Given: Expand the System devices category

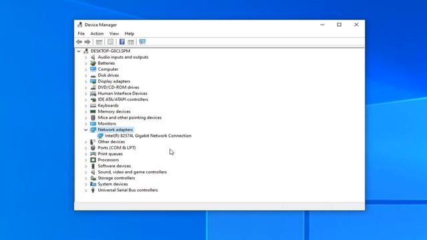Looking at the screenshot, I should click(x=86, y=184).
